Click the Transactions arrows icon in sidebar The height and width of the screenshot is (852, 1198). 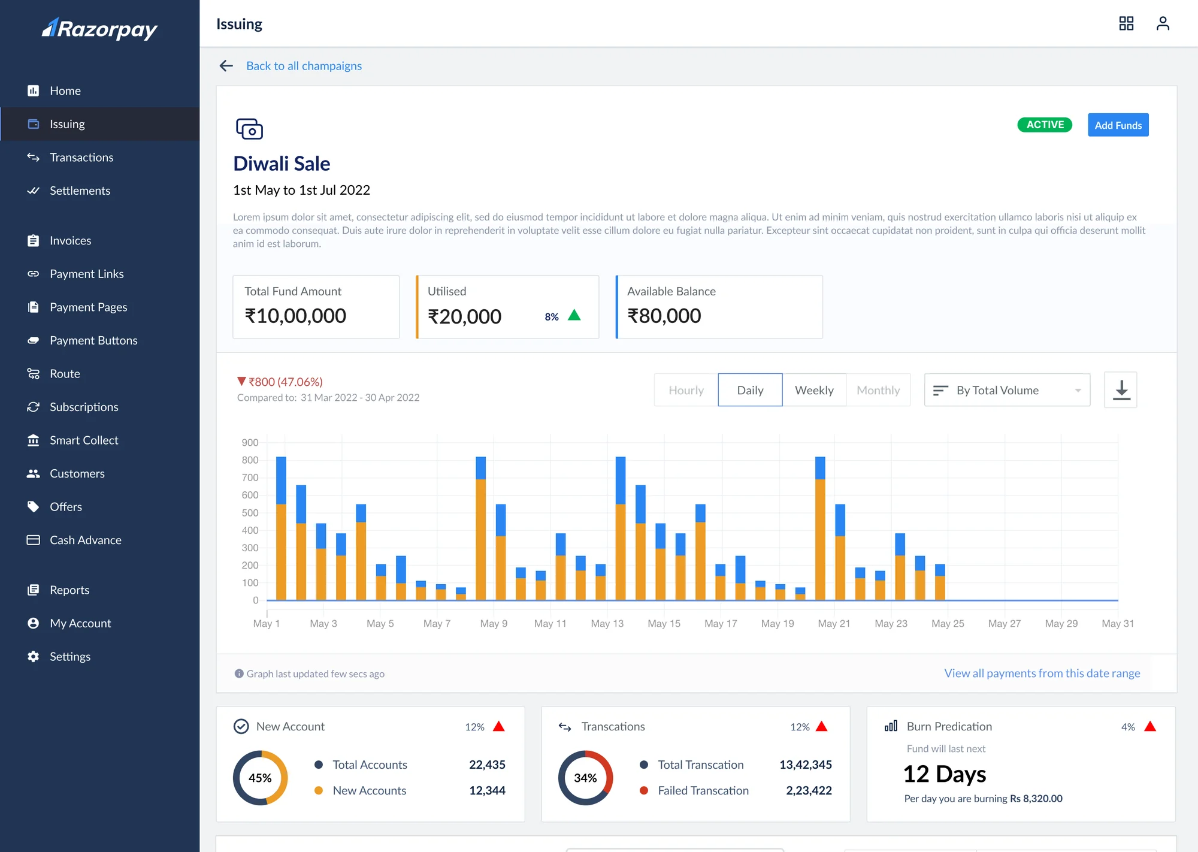point(33,157)
